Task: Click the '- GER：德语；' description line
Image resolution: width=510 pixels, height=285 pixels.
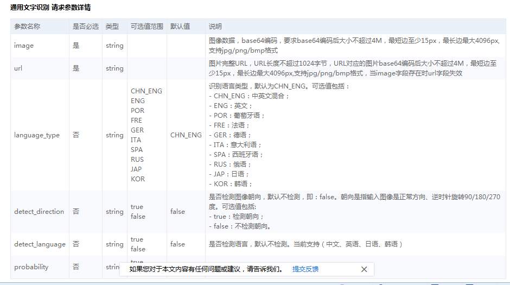Action: click(229, 135)
